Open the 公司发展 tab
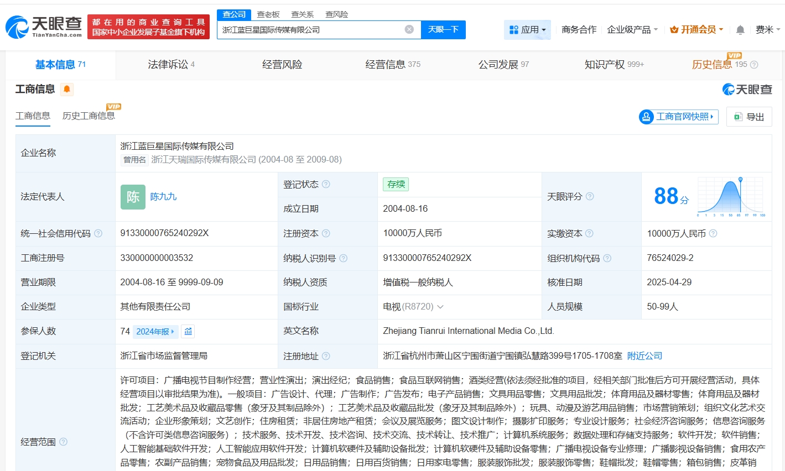 [503, 65]
